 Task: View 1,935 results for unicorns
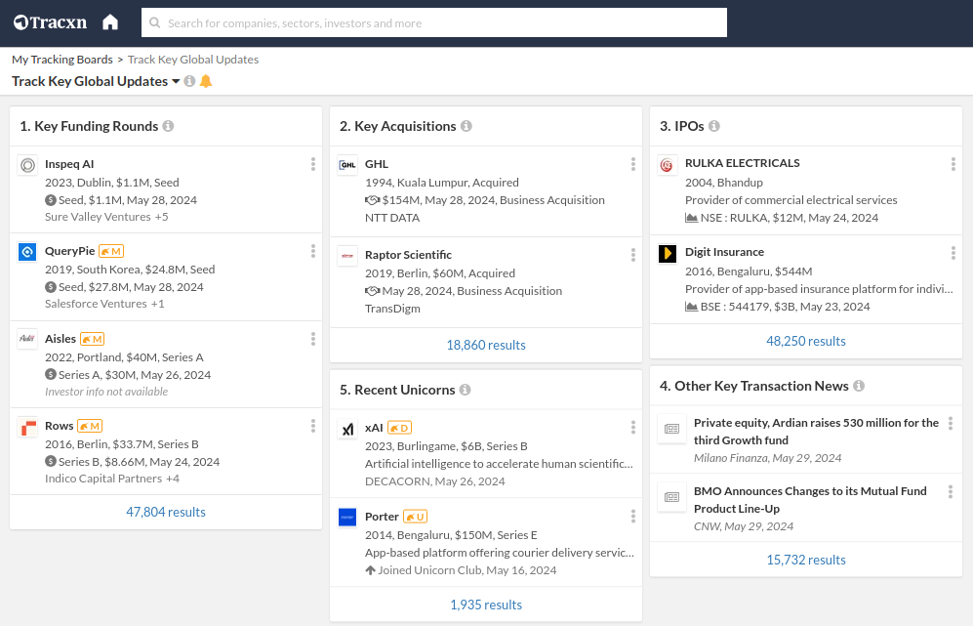(x=486, y=605)
